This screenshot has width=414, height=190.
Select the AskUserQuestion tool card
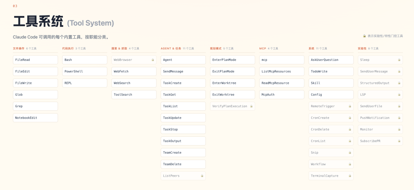point(331,60)
